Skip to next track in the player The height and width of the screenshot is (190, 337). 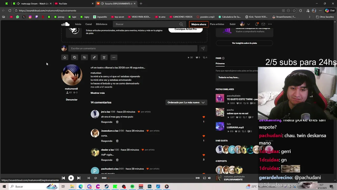(79, 178)
